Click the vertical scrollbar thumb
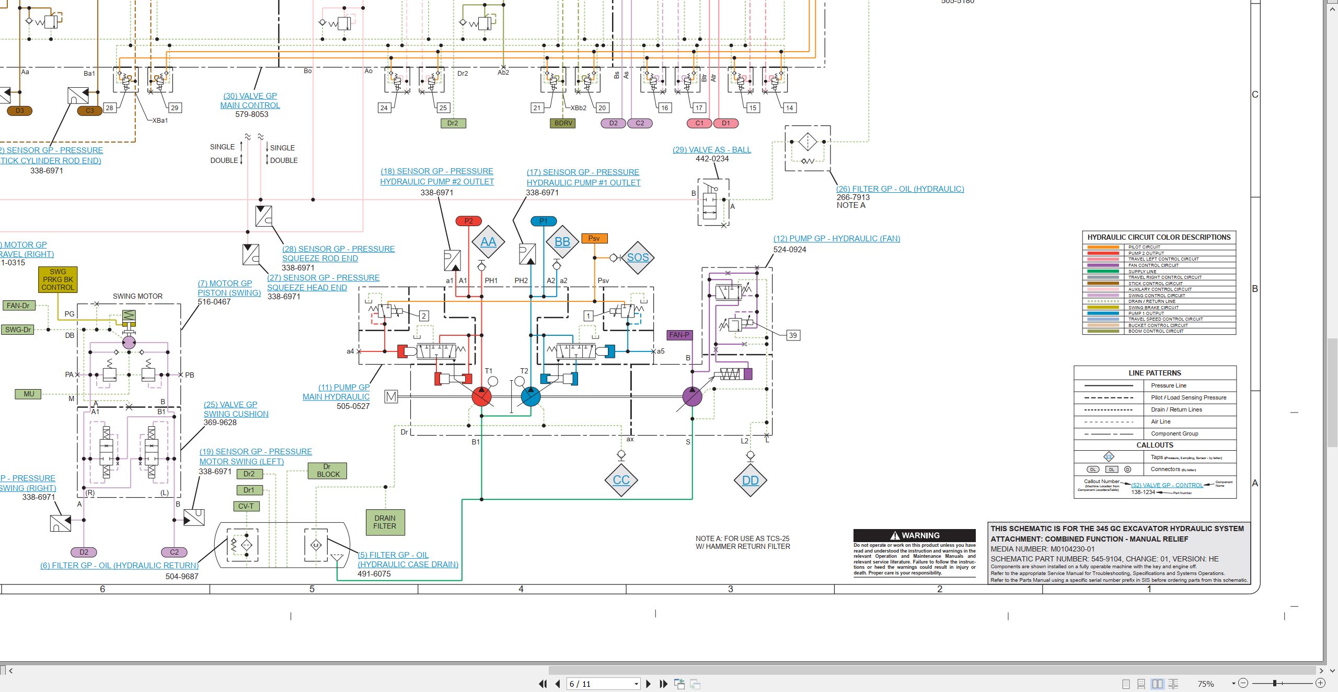 (x=1333, y=392)
